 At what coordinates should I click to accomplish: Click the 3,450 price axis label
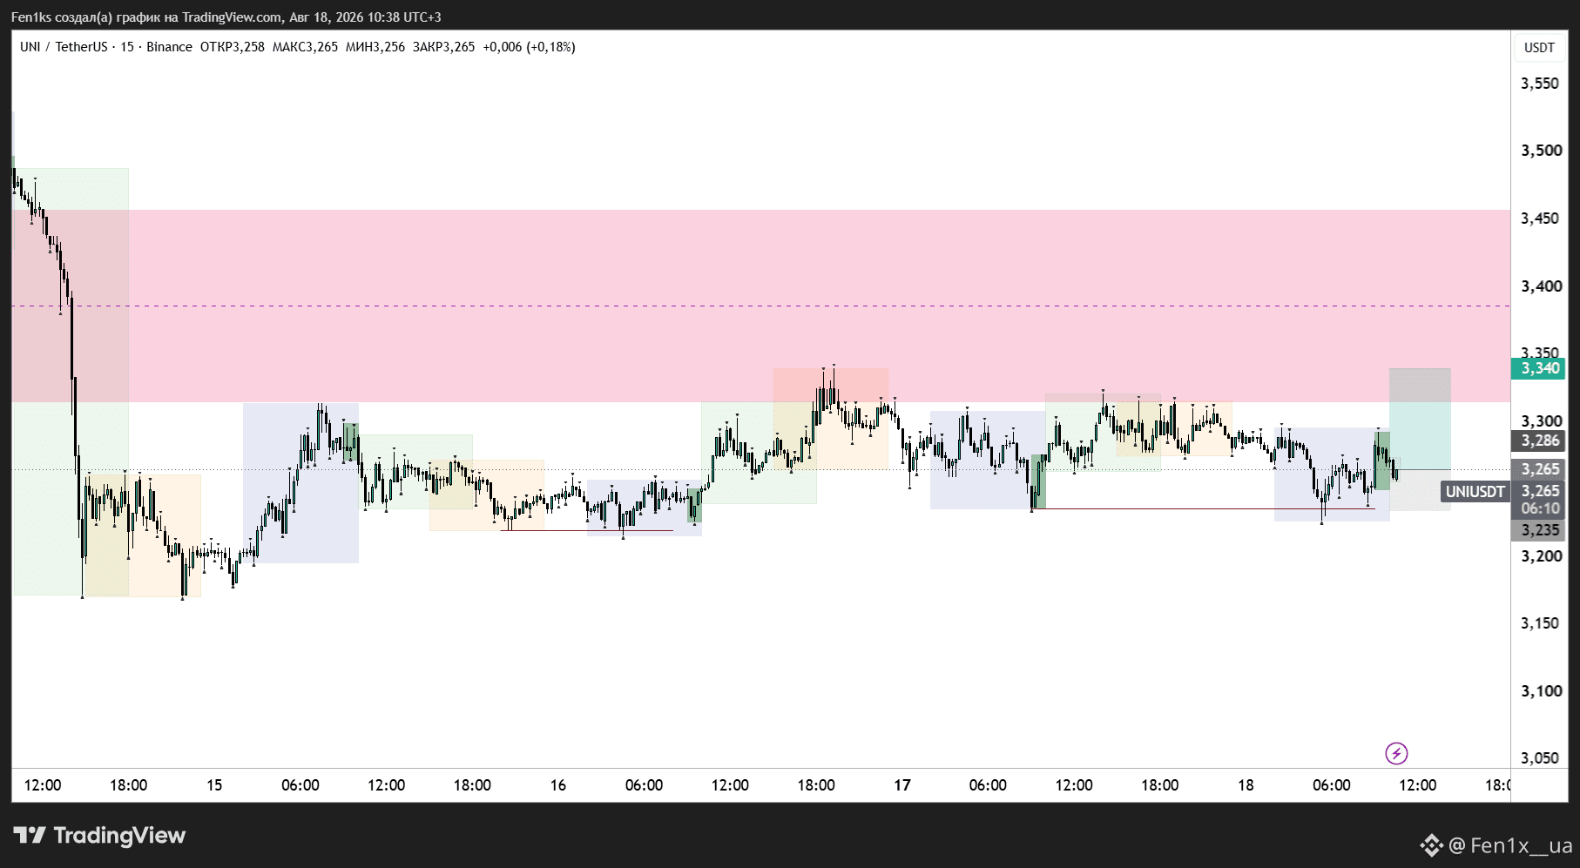pyautogui.click(x=1540, y=219)
